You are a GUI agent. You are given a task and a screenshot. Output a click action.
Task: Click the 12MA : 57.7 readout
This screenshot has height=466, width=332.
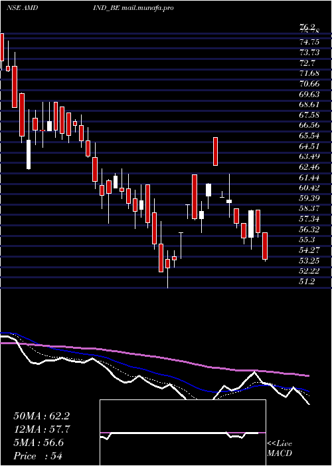(x=41, y=429)
